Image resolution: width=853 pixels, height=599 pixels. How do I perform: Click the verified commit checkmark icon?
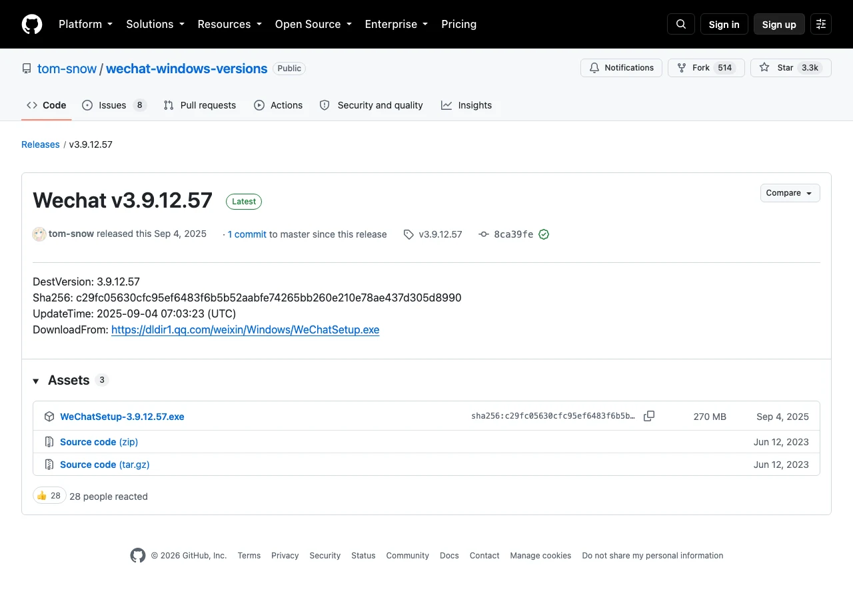click(544, 234)
